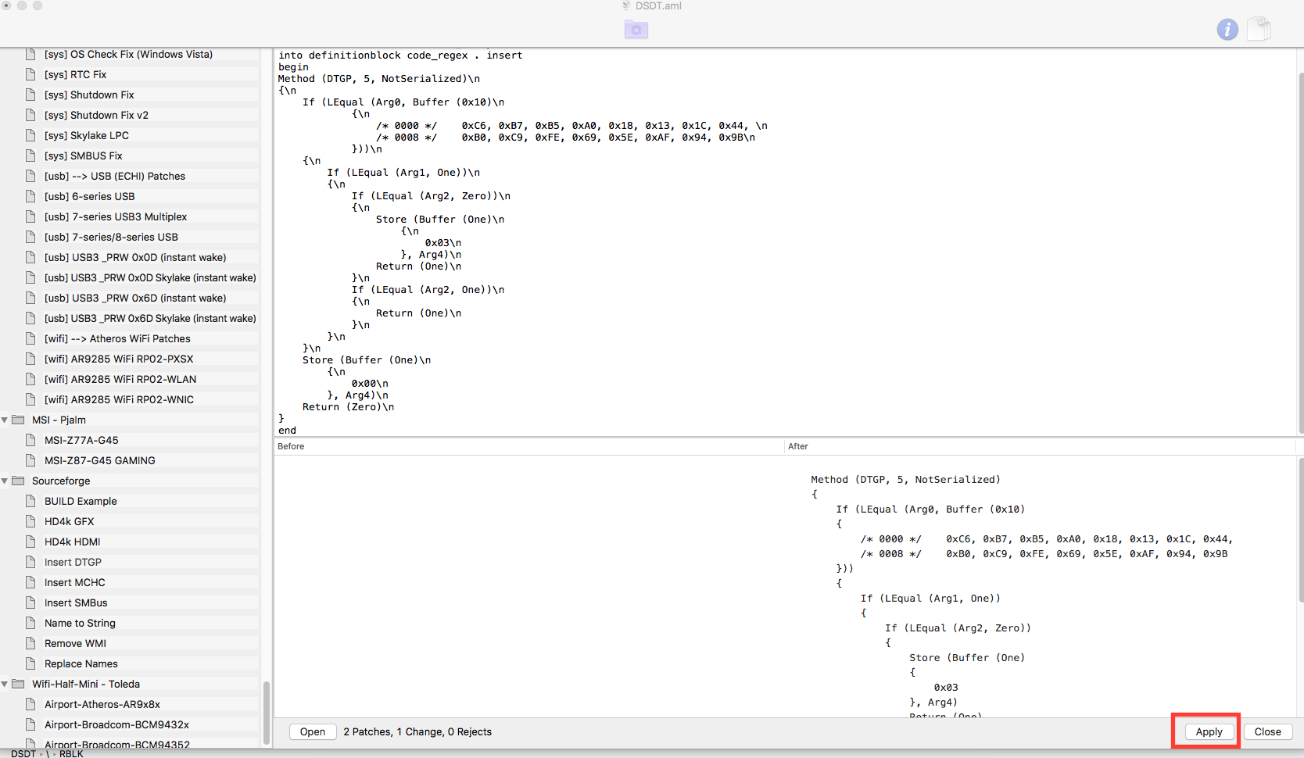Select the [usb] 7-series USB3 Multiplex patch
Image resolution: width=1304 pixels, height=758 pixels.
tap(116, 216)
